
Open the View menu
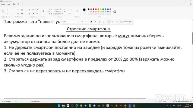click(9, 4)
